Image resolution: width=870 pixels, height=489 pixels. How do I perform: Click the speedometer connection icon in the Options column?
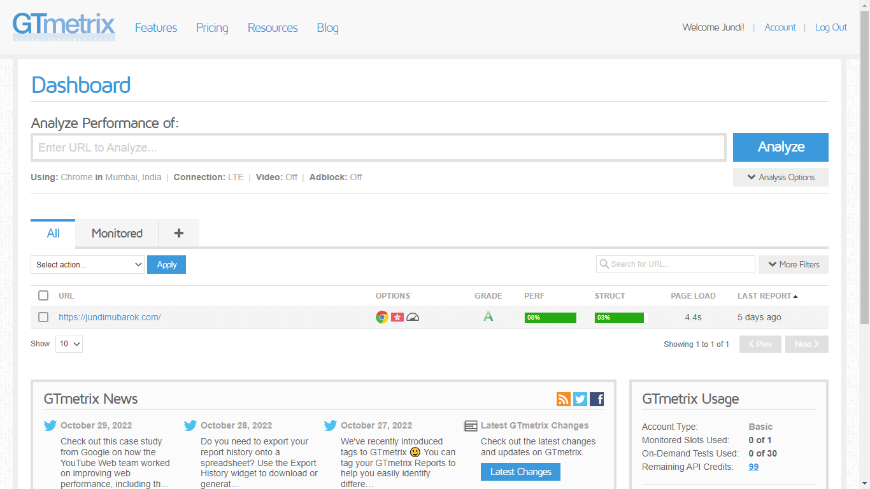coord(413,317)
